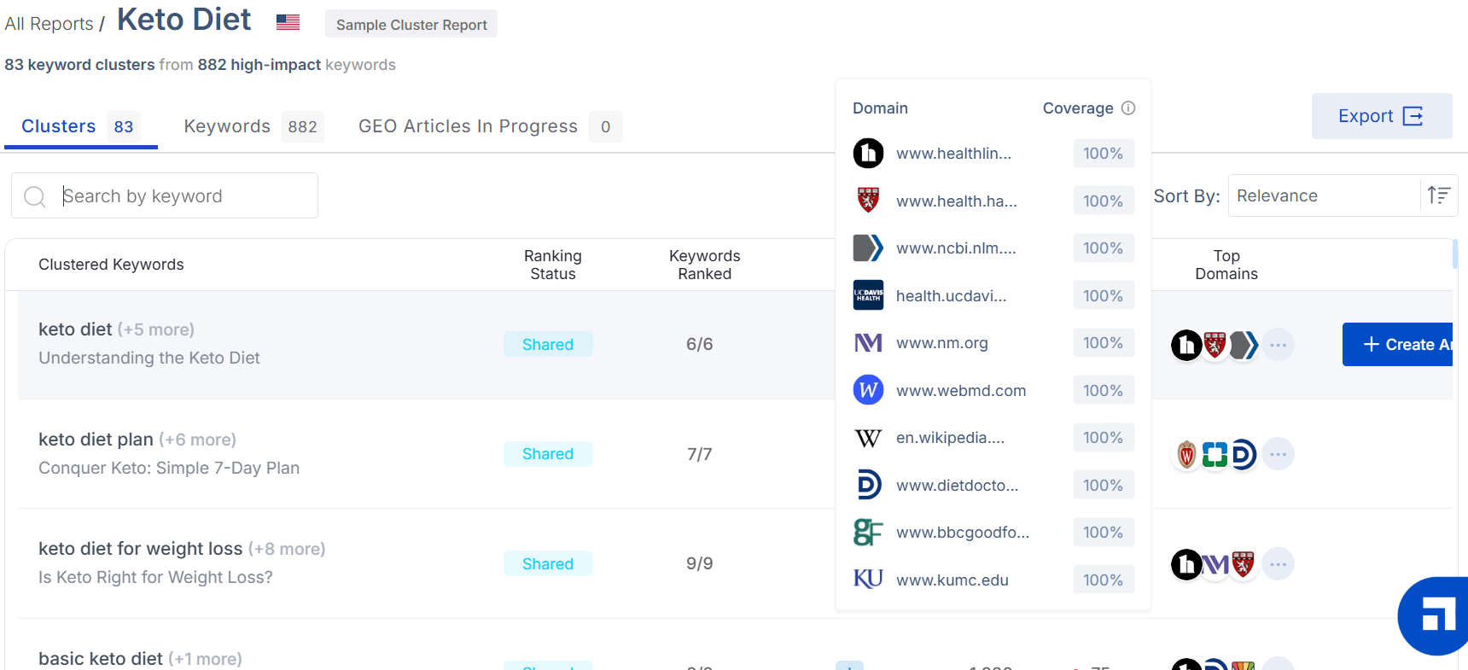Click www.nm.org domain name
The height and width of the screenshot is (670, 1468).
[x=942, y=343]
